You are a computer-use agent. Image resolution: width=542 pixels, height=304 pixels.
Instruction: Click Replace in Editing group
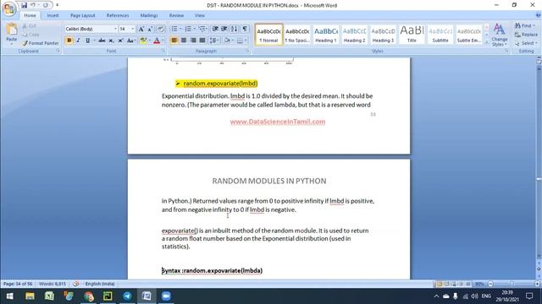point(526,35)
